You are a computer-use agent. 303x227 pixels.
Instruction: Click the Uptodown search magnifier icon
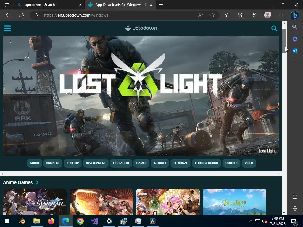pos(274,28)
